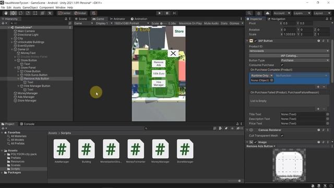
Task: Add event to On Purchase Complete list
Action: click(x=318, y=87)
